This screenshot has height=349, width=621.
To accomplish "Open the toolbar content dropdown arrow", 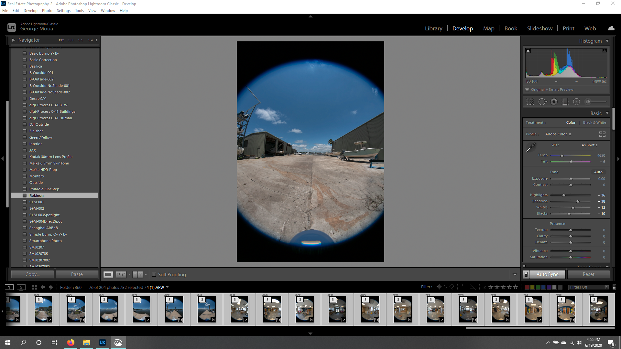I will tap(515, 275).
